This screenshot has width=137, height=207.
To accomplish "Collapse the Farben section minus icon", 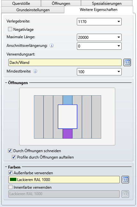I will pyautogui.click(x=6, y=167).
